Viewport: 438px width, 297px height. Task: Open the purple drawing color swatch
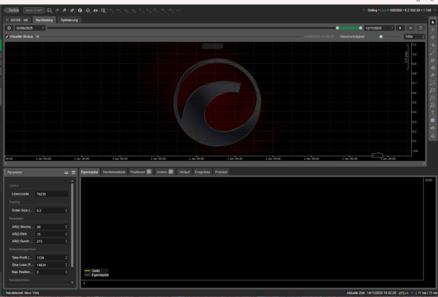click(432, 121)
